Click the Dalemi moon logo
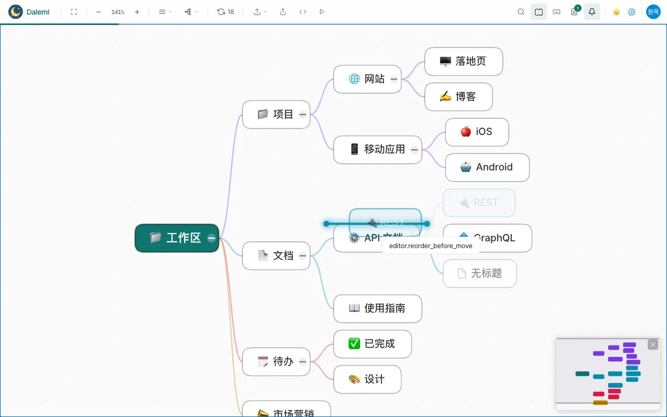Screen dimensions: 667x417 tap(16, 11)
